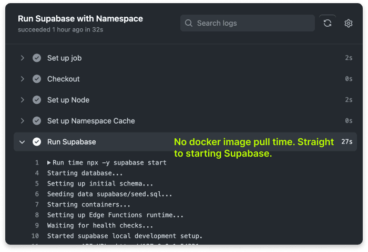Click success check icon for Set up Namespace Cache
The height and width of the screenshot is (252, 368).
[x=37, y=120]
